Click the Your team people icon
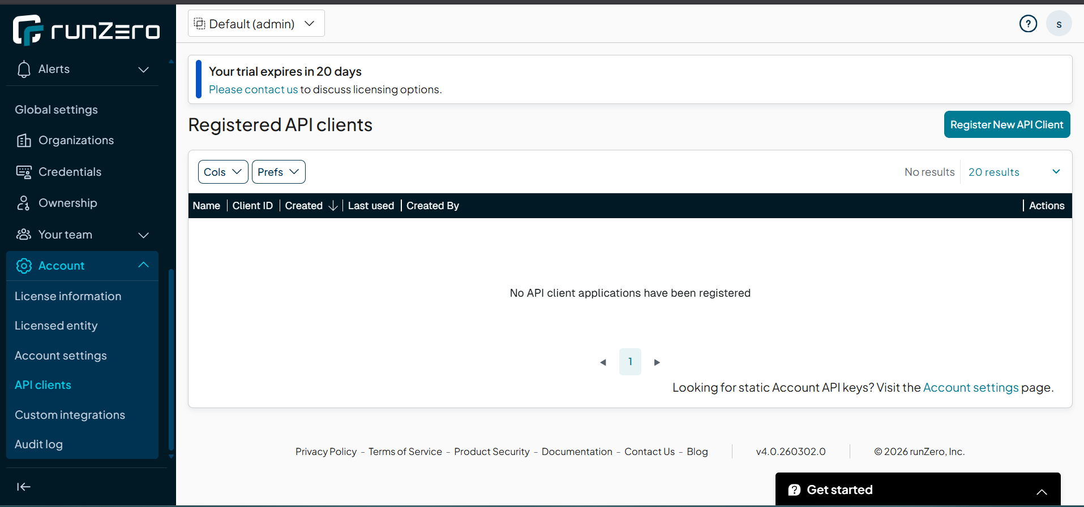 tap(24, 235)
